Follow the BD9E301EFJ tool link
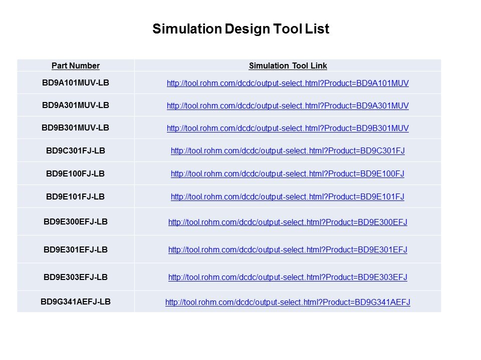 pos(288,249)
